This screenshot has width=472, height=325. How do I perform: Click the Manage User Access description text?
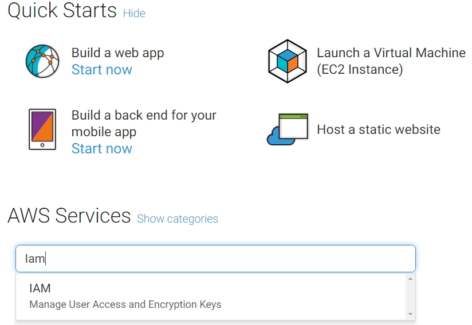coord(125,304)
